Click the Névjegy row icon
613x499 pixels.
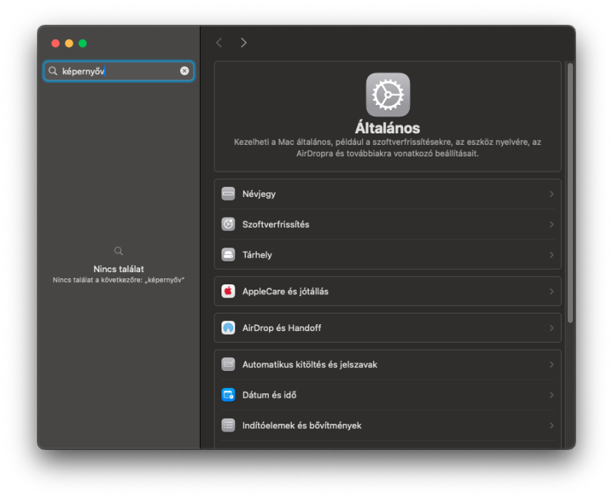tap(228, 194)
